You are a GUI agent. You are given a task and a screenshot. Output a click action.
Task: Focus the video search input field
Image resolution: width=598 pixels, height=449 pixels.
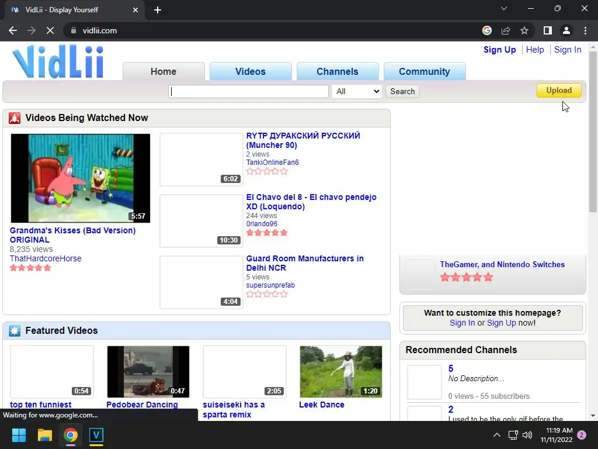click(248, 91)
